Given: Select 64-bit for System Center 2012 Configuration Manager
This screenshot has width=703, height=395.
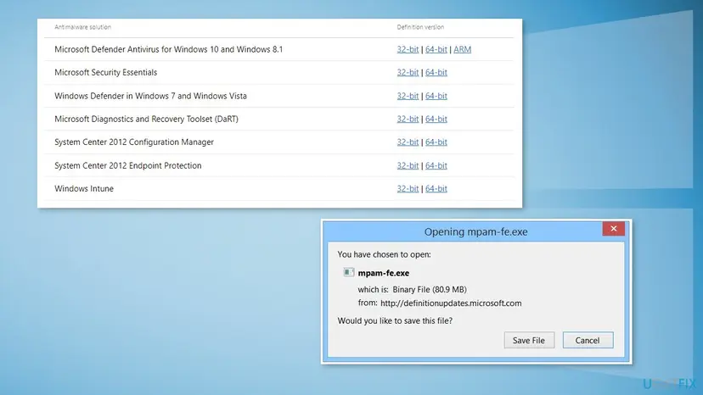Looking at the screenshot, I should tap(436, 142).
